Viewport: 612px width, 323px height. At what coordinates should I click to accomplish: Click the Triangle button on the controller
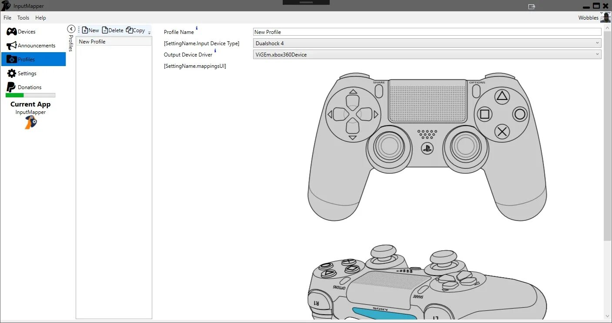tap(502, 96)
